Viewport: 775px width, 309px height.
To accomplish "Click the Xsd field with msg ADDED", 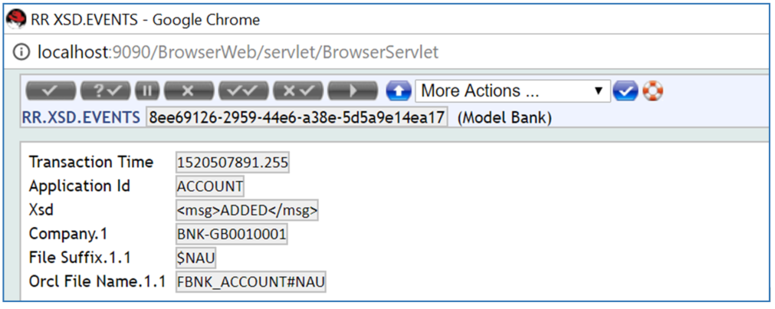I will point(247,211).
